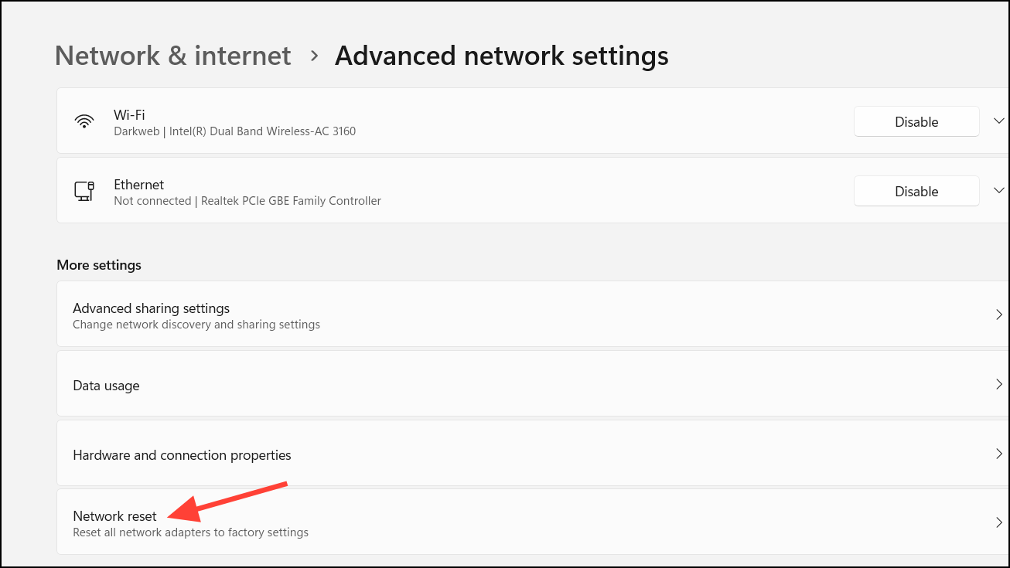Click the Advanced network settings heading
This screenshot has width=1010, height=568.
point(501,56)
